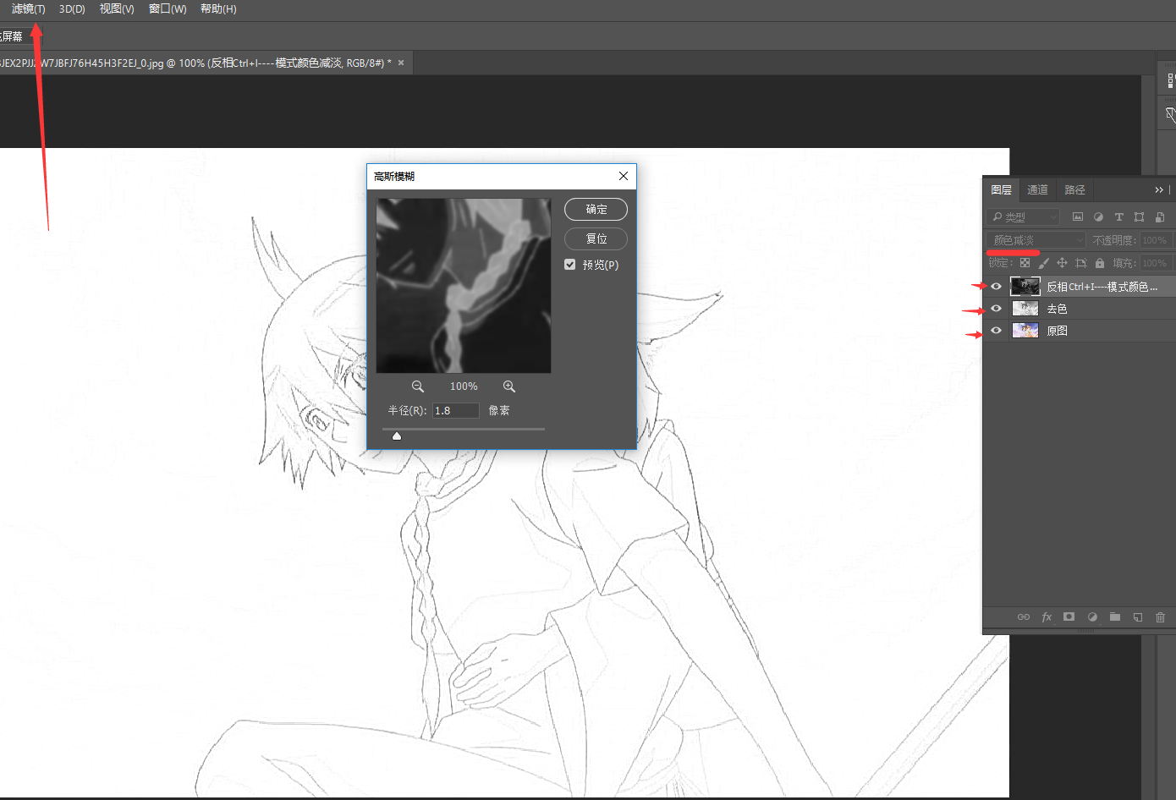
Task: Select the 原图 layer thumbnail
Action: (1025, 331)
